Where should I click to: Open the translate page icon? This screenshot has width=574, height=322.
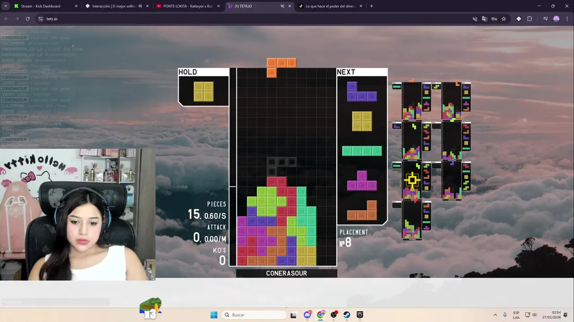(484, 19)
